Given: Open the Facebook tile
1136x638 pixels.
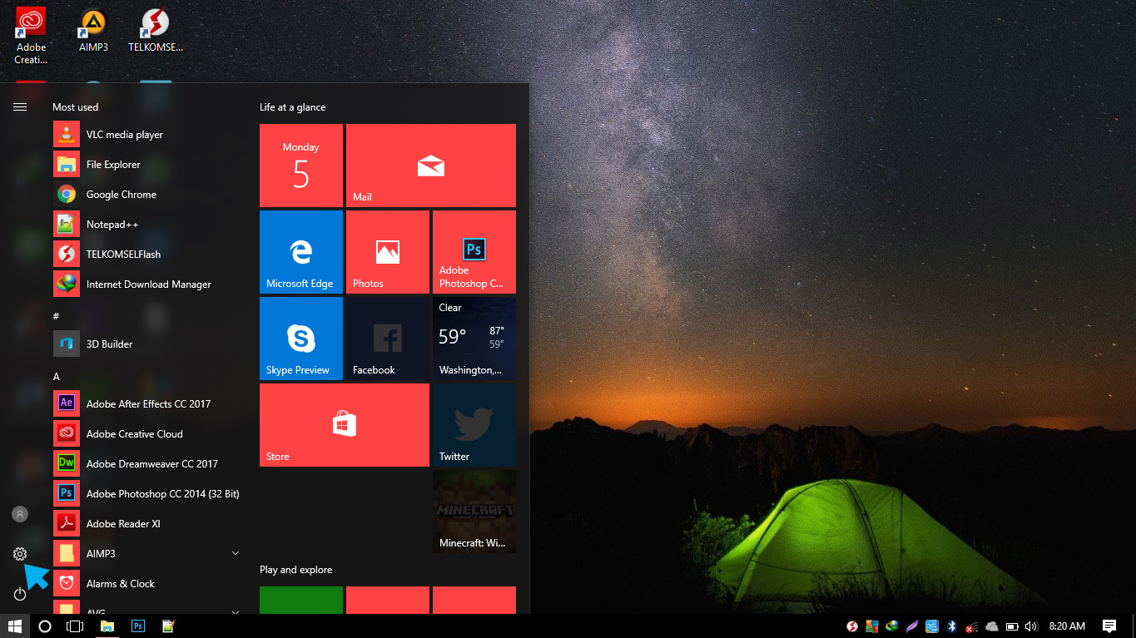Looking at the screenshot, I should pyautogui.click(x=388, y=339).
